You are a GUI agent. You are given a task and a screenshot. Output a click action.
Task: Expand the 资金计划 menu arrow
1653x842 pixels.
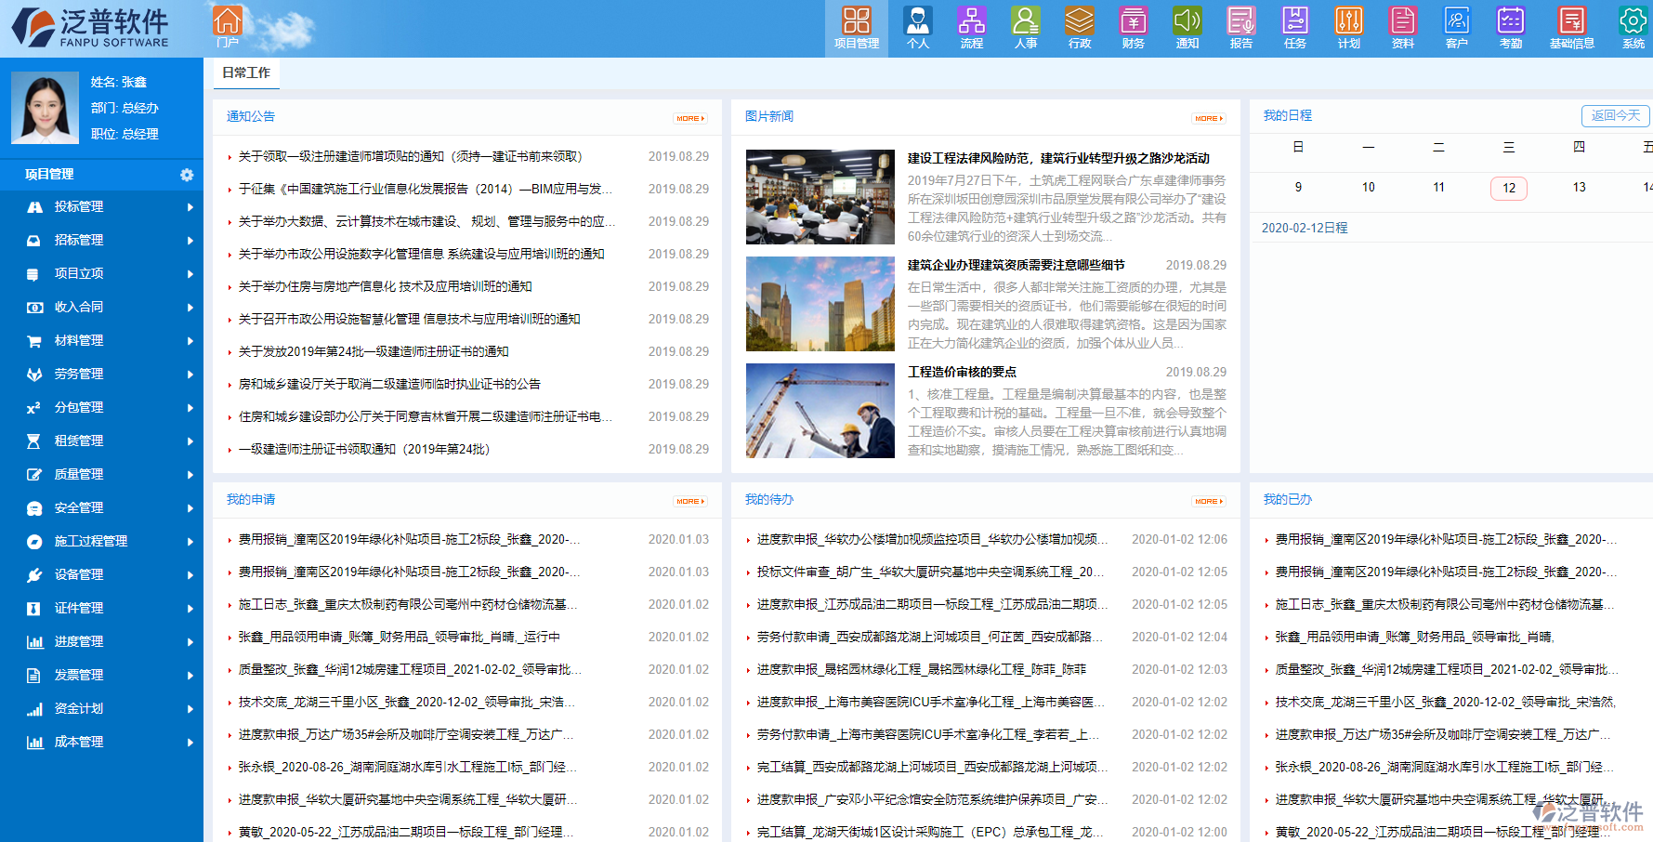click(x=190, y=709)
